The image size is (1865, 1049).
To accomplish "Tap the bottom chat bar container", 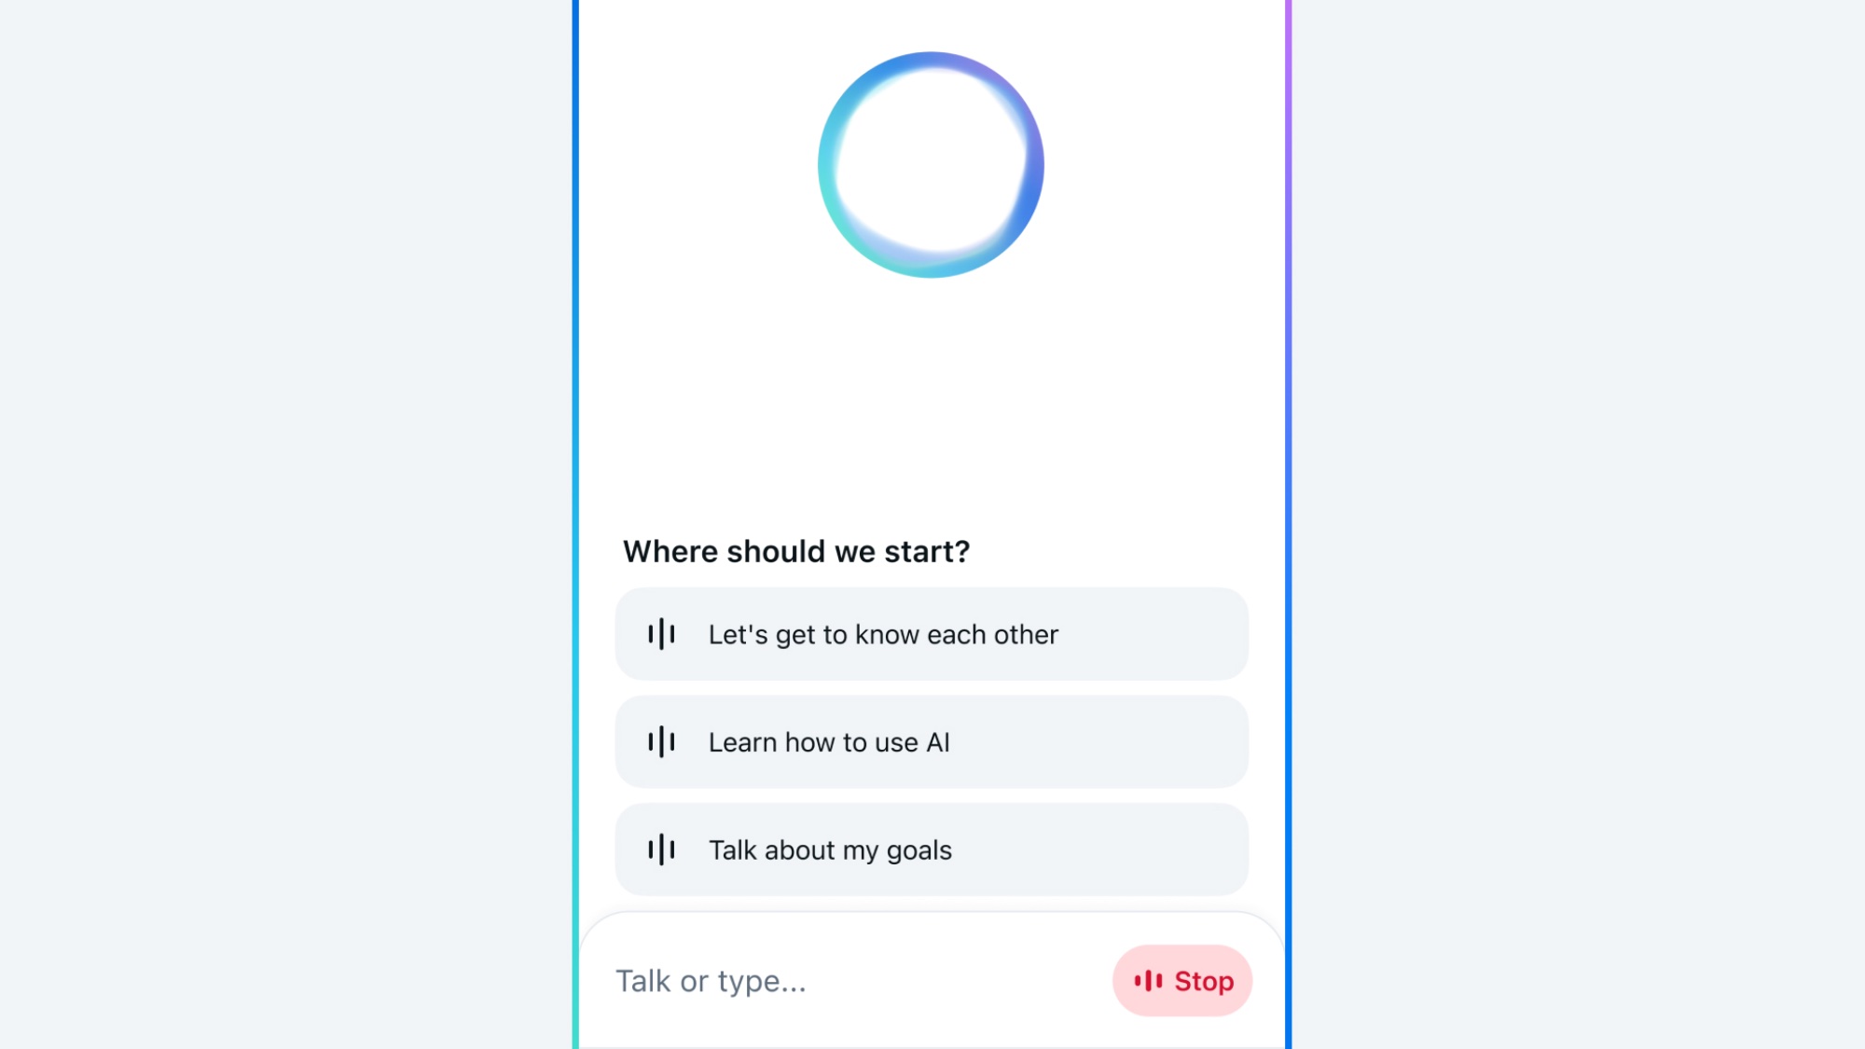I will (931, 981).
